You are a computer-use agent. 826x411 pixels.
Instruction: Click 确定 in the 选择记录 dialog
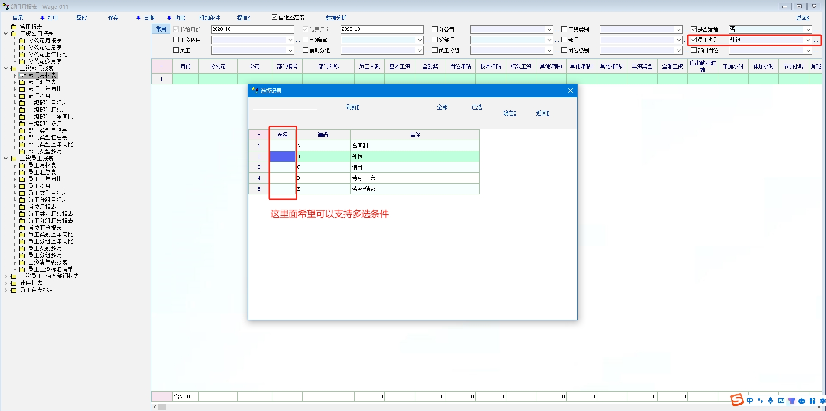click(510, 113)
